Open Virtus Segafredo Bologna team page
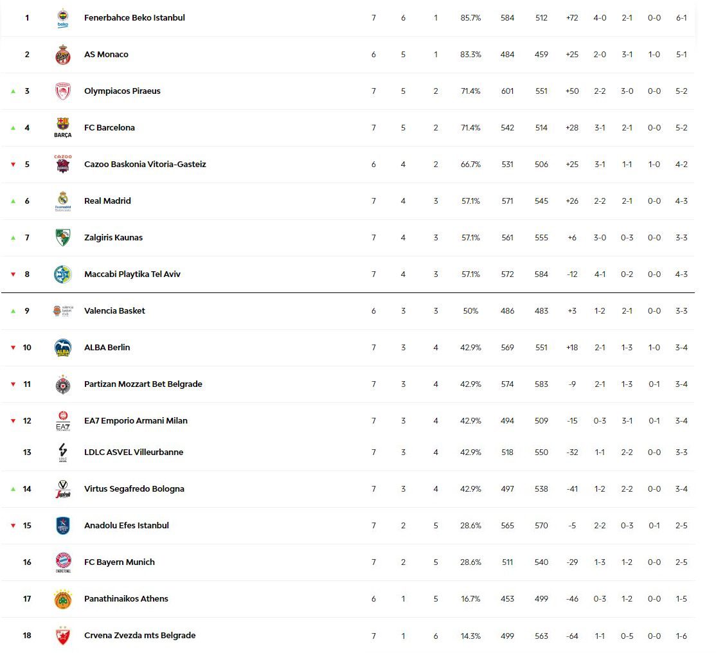Viewport: 716px width, 653px height. tap(134, 489)
